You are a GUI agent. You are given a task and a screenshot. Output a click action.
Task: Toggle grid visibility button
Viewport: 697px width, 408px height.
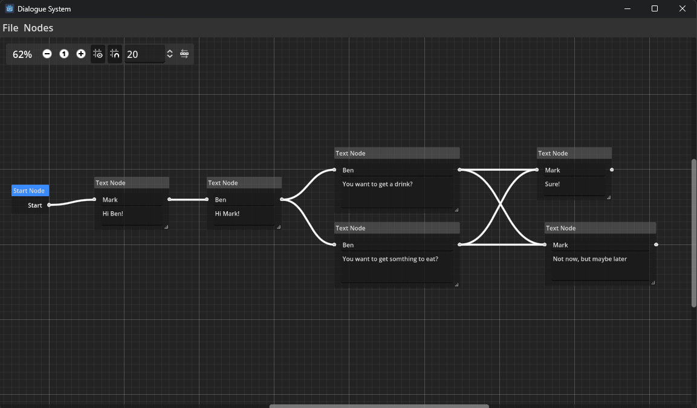point(98,54)
